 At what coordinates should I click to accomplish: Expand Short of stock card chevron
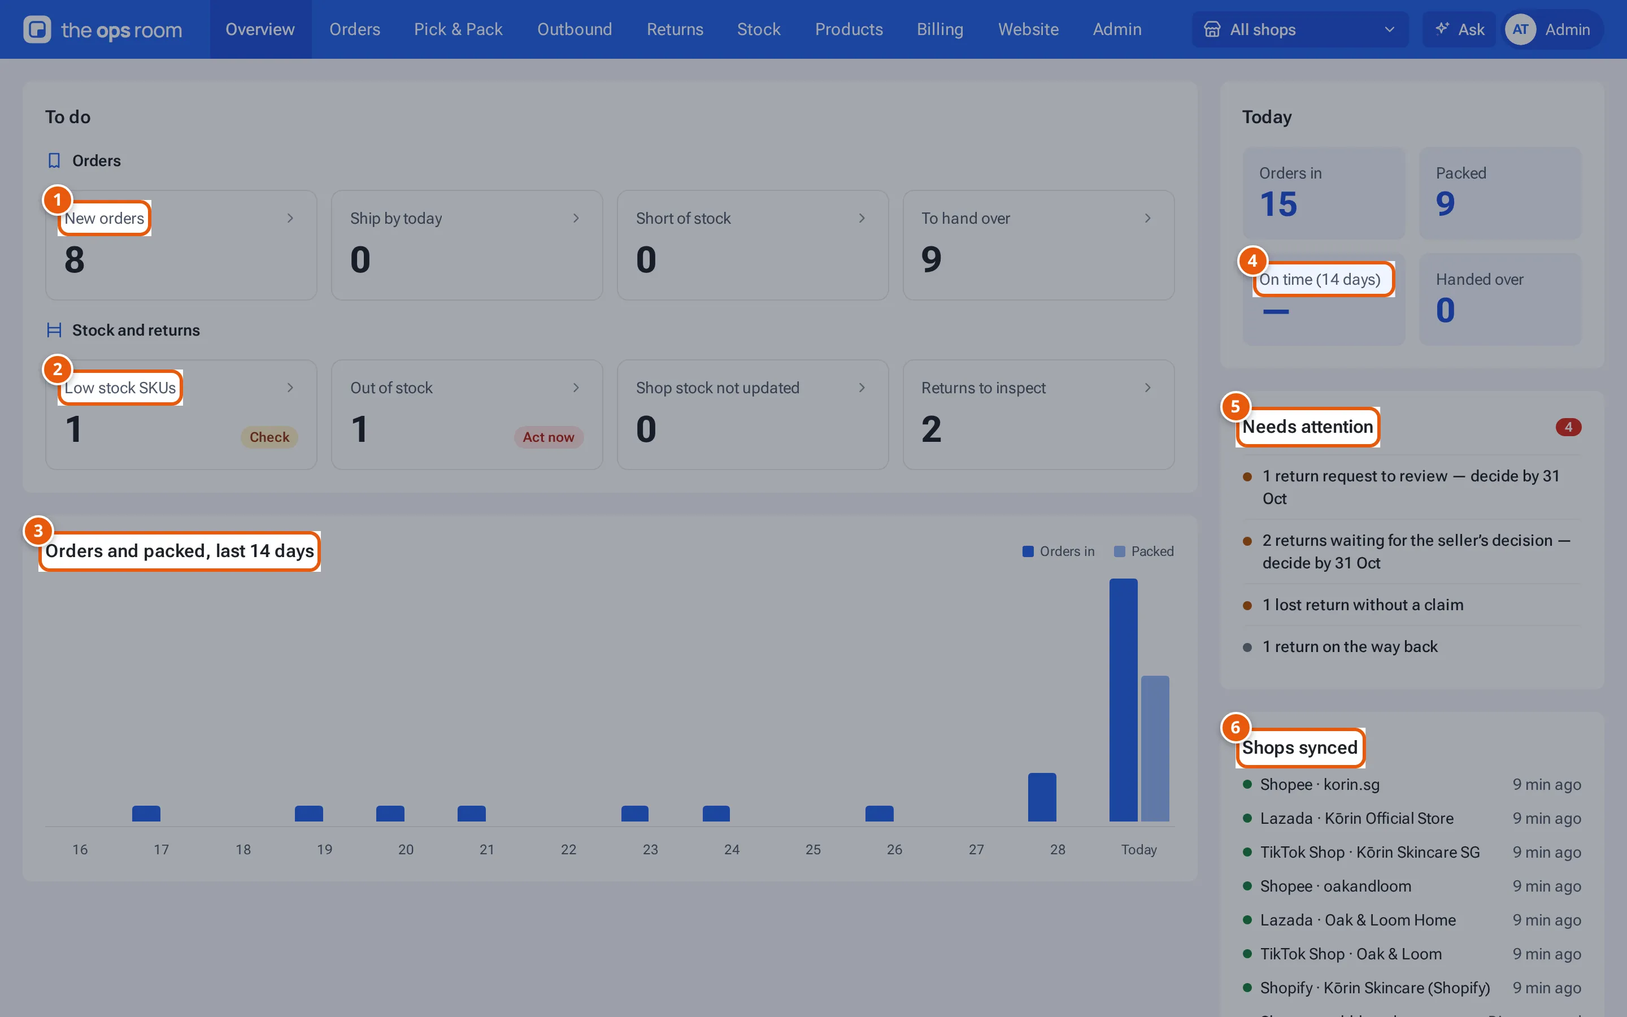pos(861,218)
